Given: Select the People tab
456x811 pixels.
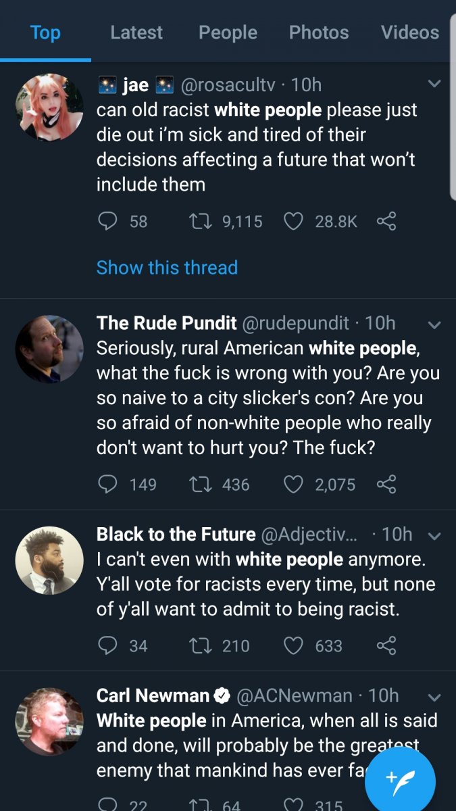Looking at the screenshot, I should [x=227, y=32].
